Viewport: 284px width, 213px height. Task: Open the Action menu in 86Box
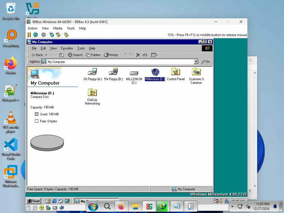coord(32,28)
